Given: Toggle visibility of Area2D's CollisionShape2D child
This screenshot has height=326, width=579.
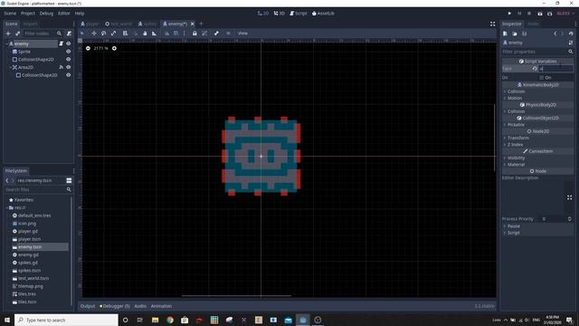Looking at the screenshot, I should (69, 75).
